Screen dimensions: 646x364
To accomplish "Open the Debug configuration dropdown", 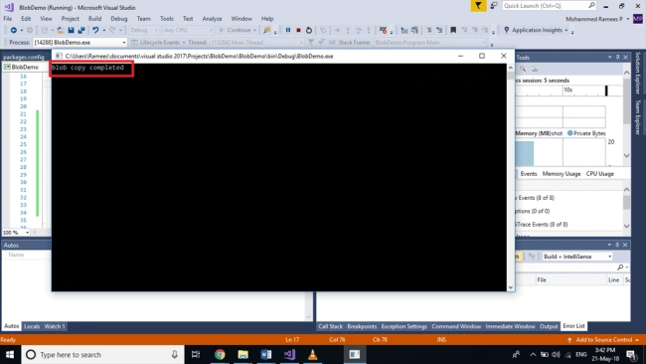I will [143, 30].
